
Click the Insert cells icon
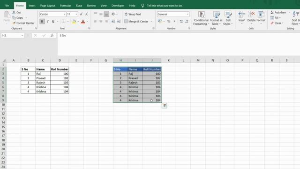tap(242, 15)
